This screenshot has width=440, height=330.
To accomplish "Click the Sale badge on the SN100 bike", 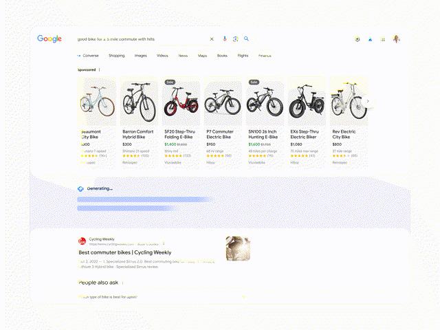I will (x=254, y=82).
